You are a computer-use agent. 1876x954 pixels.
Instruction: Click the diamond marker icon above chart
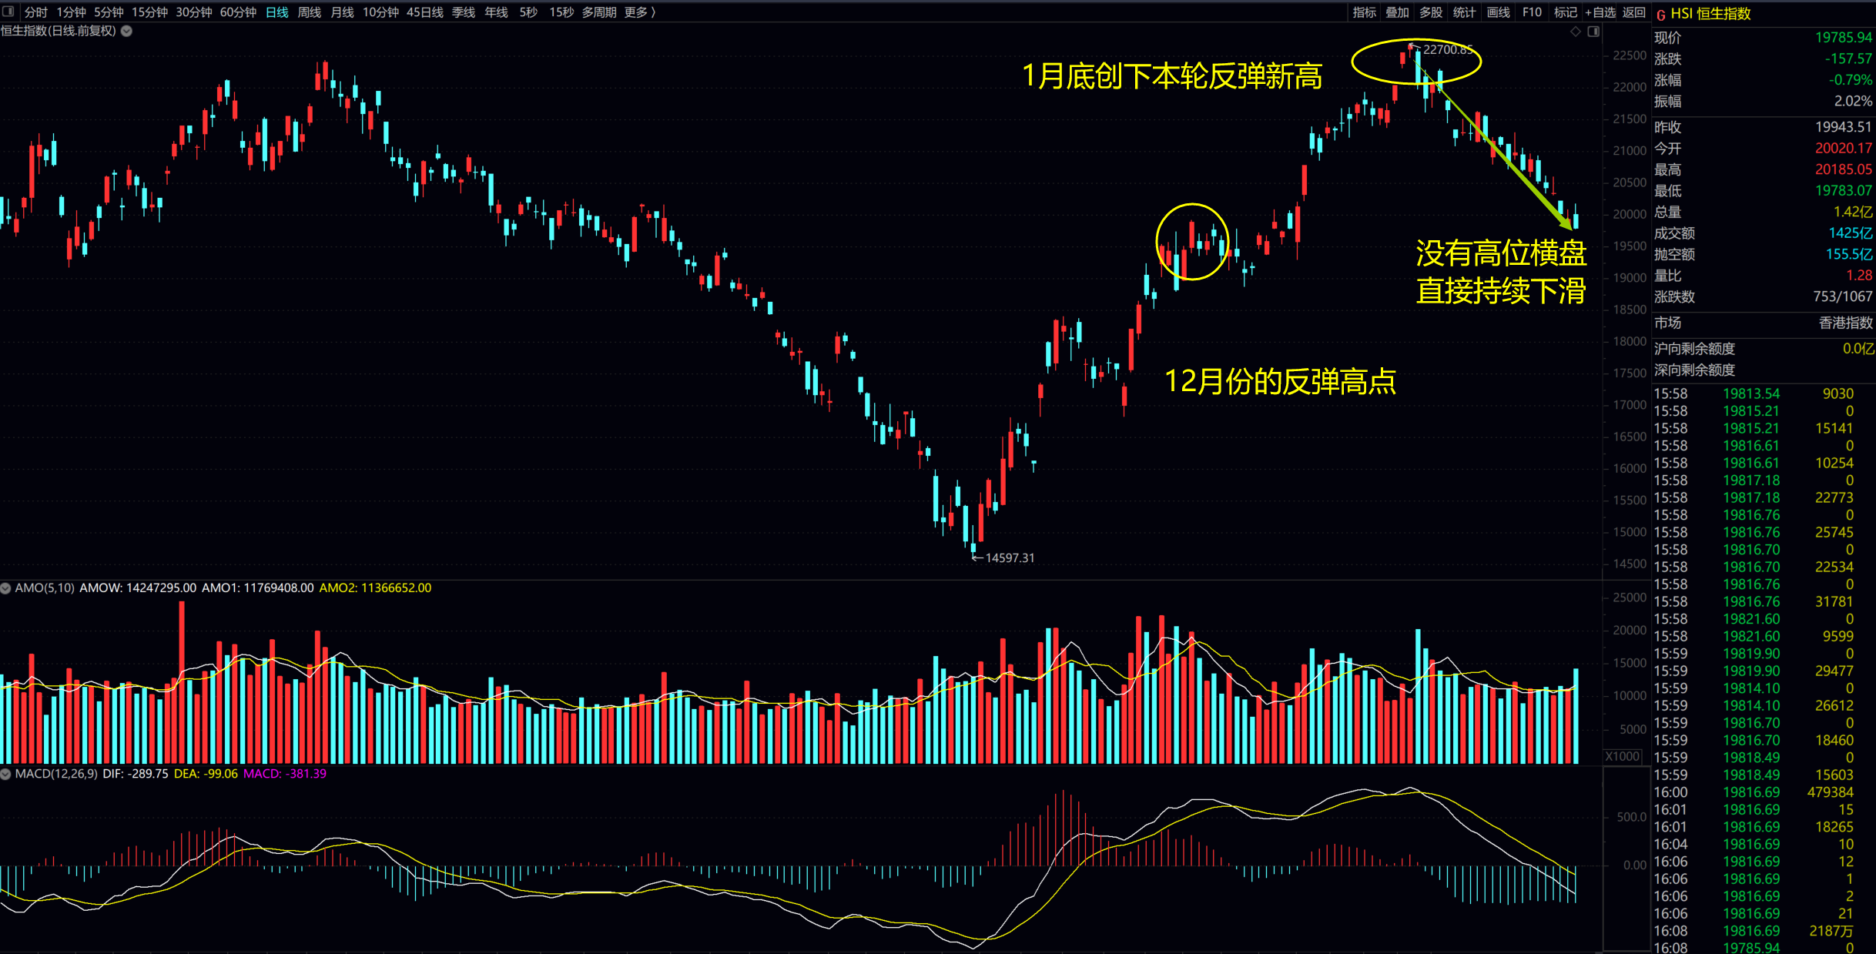[x=1576, y=32]
